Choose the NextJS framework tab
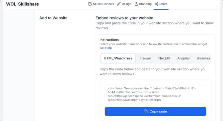 pos(164,58)
